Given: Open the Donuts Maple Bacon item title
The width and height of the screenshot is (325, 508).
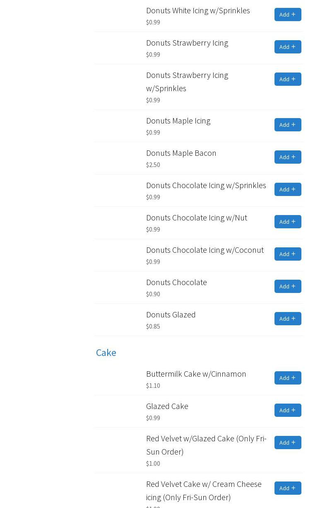Looking at the screenshot, I should 181,153.
